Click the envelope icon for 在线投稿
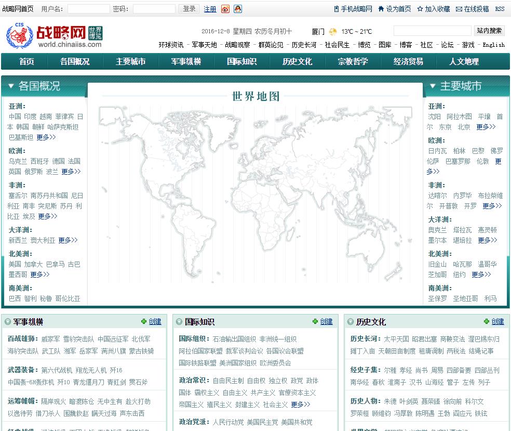Image resolution: width=511 pixels, height=431 pixels. click(x=459, y=9)
